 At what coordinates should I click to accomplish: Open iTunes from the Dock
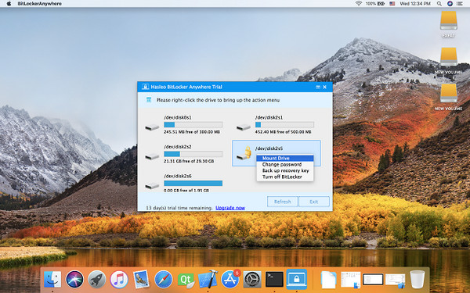(119, 279)
